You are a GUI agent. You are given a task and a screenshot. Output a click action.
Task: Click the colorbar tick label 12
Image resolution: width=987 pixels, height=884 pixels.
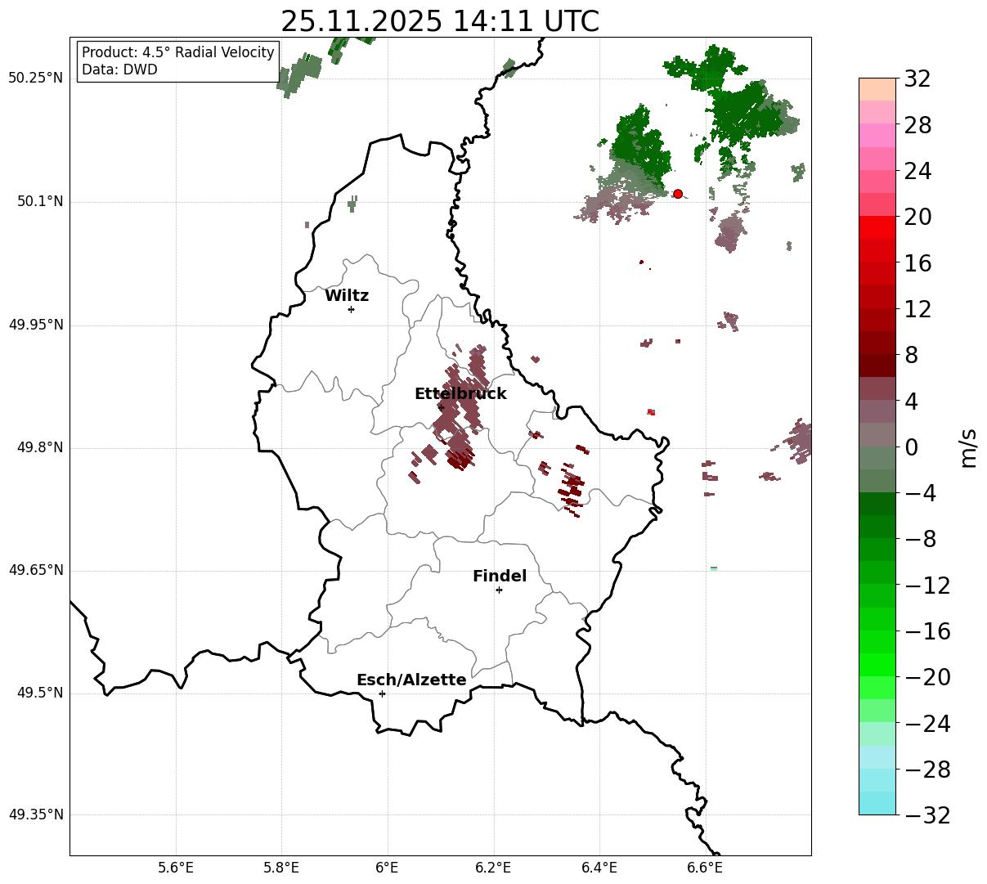[917, 309]
